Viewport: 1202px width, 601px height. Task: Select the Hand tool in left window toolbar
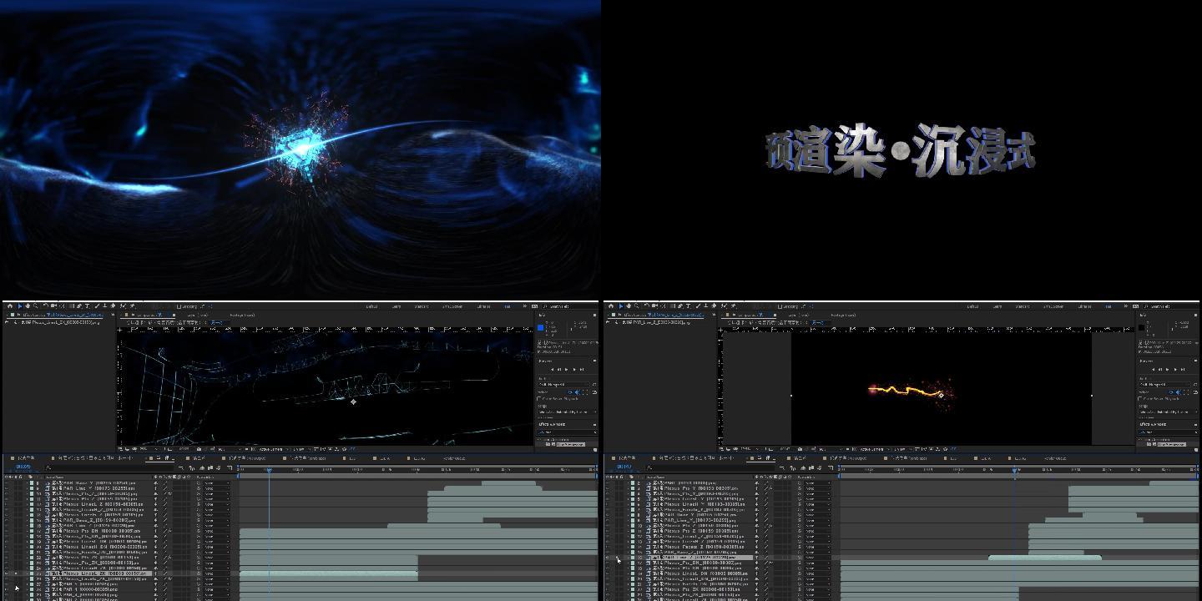[28, 306]
